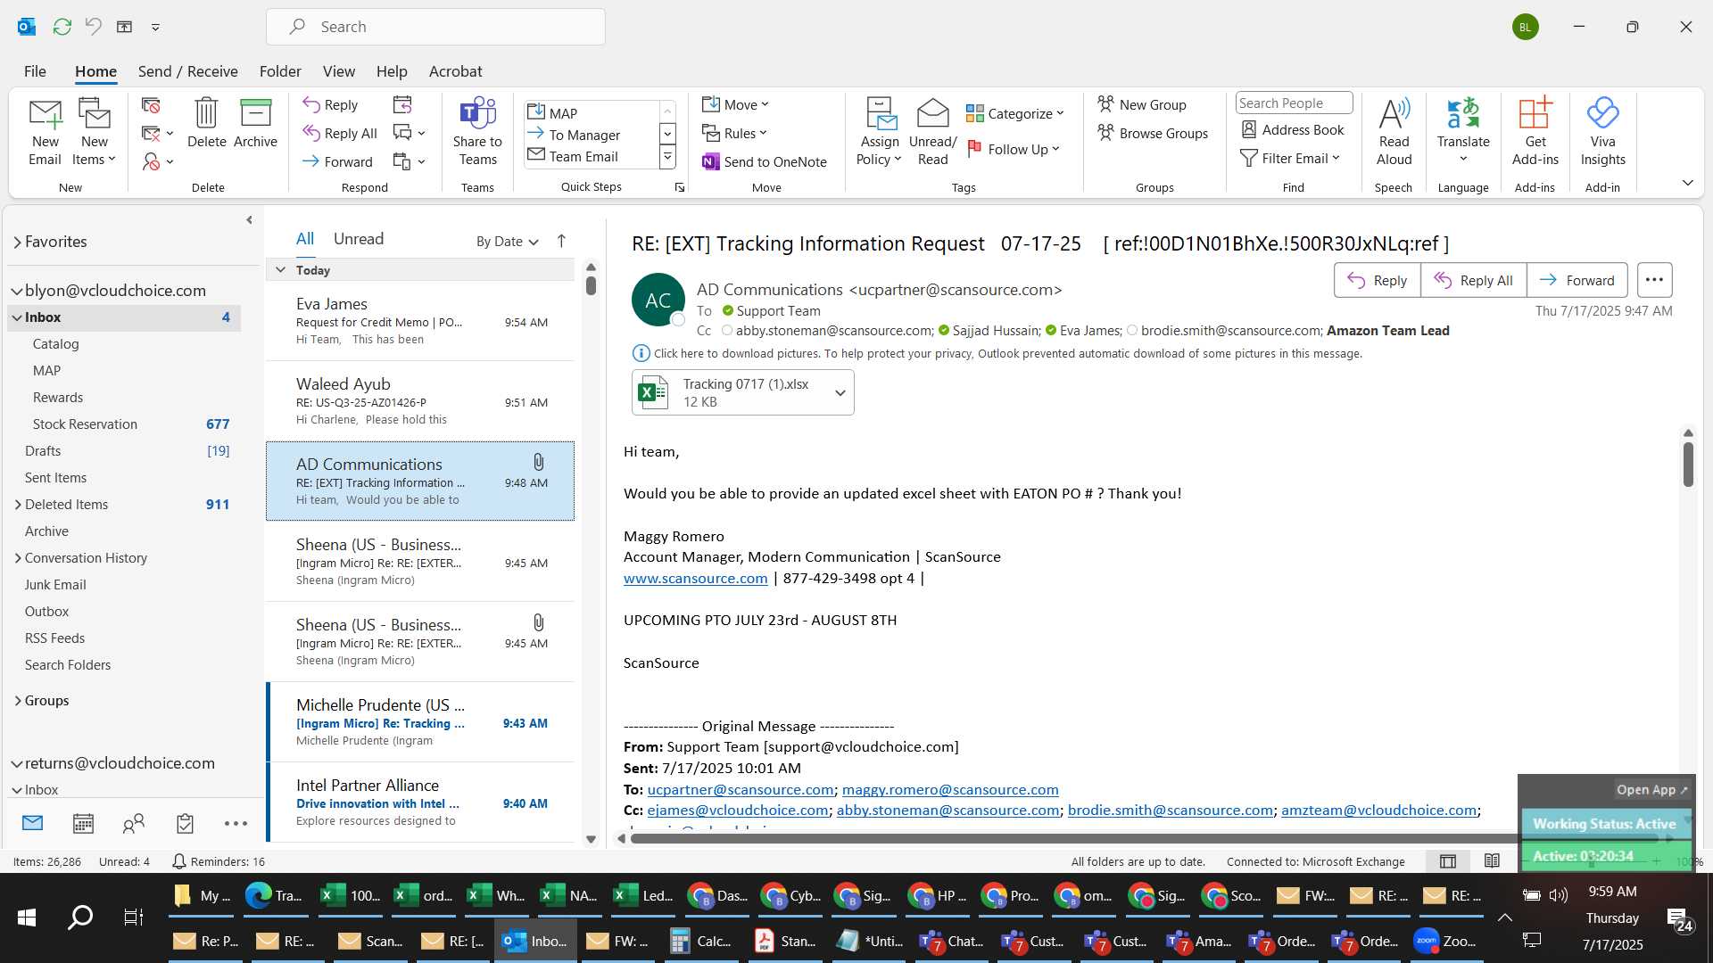Collapse the blyon@vcloudchoice.com account
Screen dimensions: 1713x963
[16, 291]
